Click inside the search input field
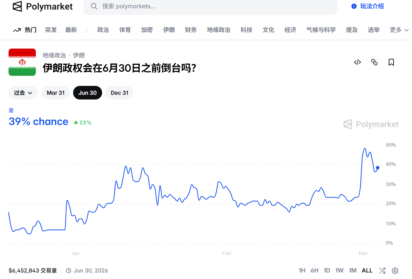 click(207, 6)
